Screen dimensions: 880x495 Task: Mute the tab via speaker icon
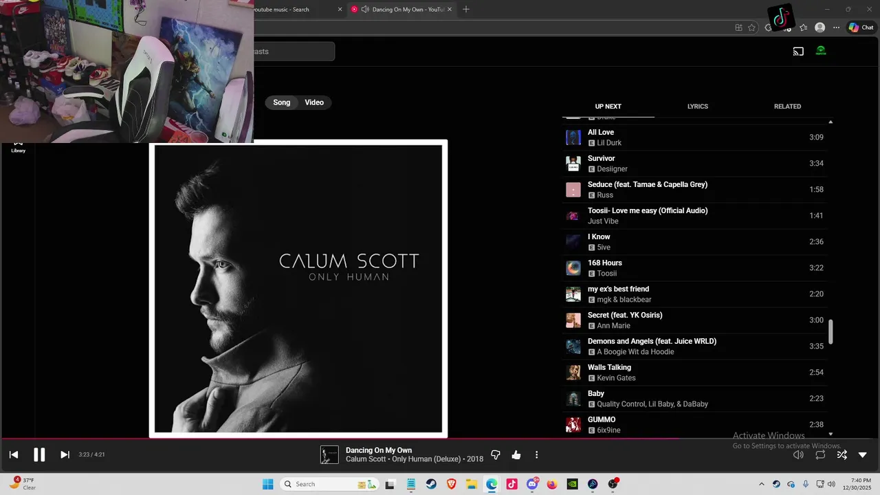point(365,10)
